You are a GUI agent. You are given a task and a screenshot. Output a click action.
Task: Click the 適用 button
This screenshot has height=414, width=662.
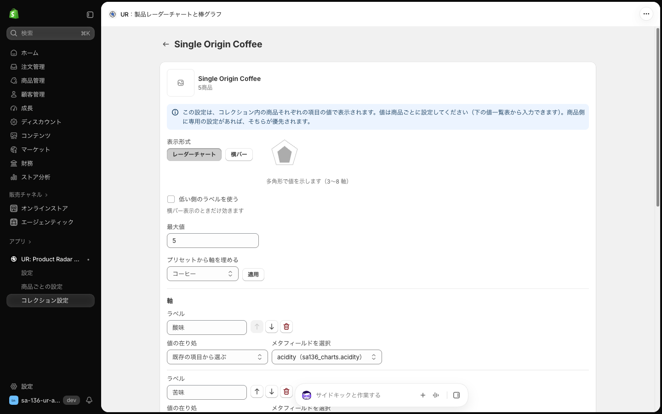[253, 275]
